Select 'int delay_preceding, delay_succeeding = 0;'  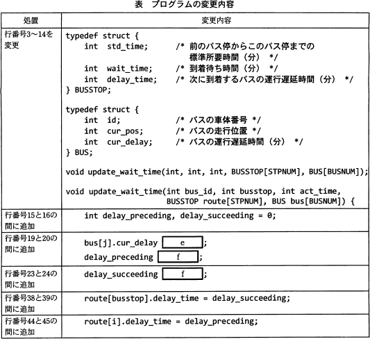tap(180, 216)
